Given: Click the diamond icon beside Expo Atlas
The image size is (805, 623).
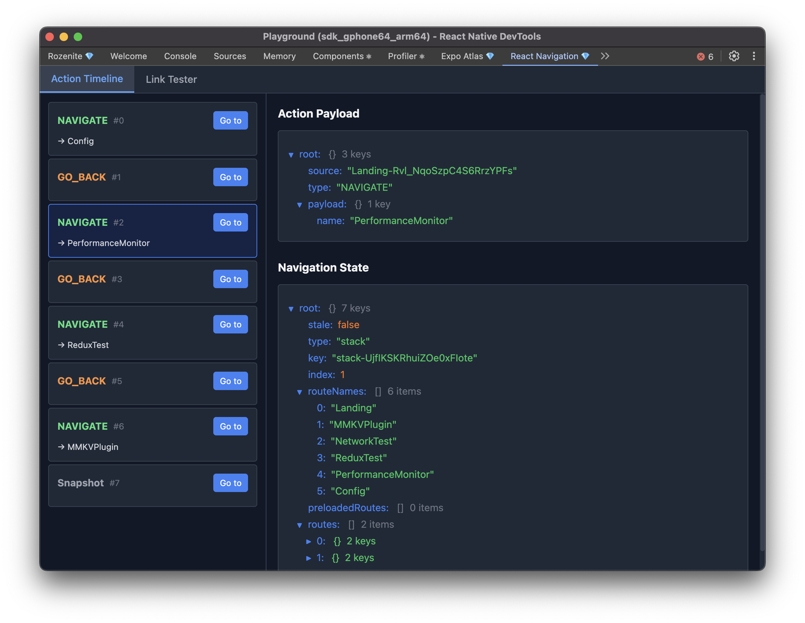Looking at the screenshot, I should click(x=490, y=56).
